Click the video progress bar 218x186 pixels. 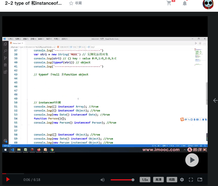point(105,174)
